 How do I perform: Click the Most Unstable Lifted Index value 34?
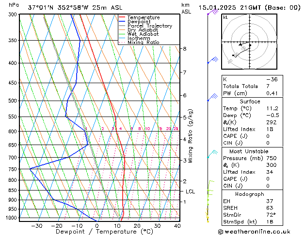pyautogui.click(x=270, y=172)
